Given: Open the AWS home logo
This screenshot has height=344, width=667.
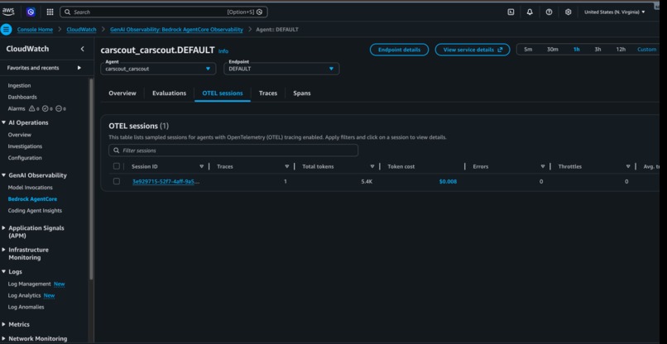Looking at the screenshot, I should point(8,12).
